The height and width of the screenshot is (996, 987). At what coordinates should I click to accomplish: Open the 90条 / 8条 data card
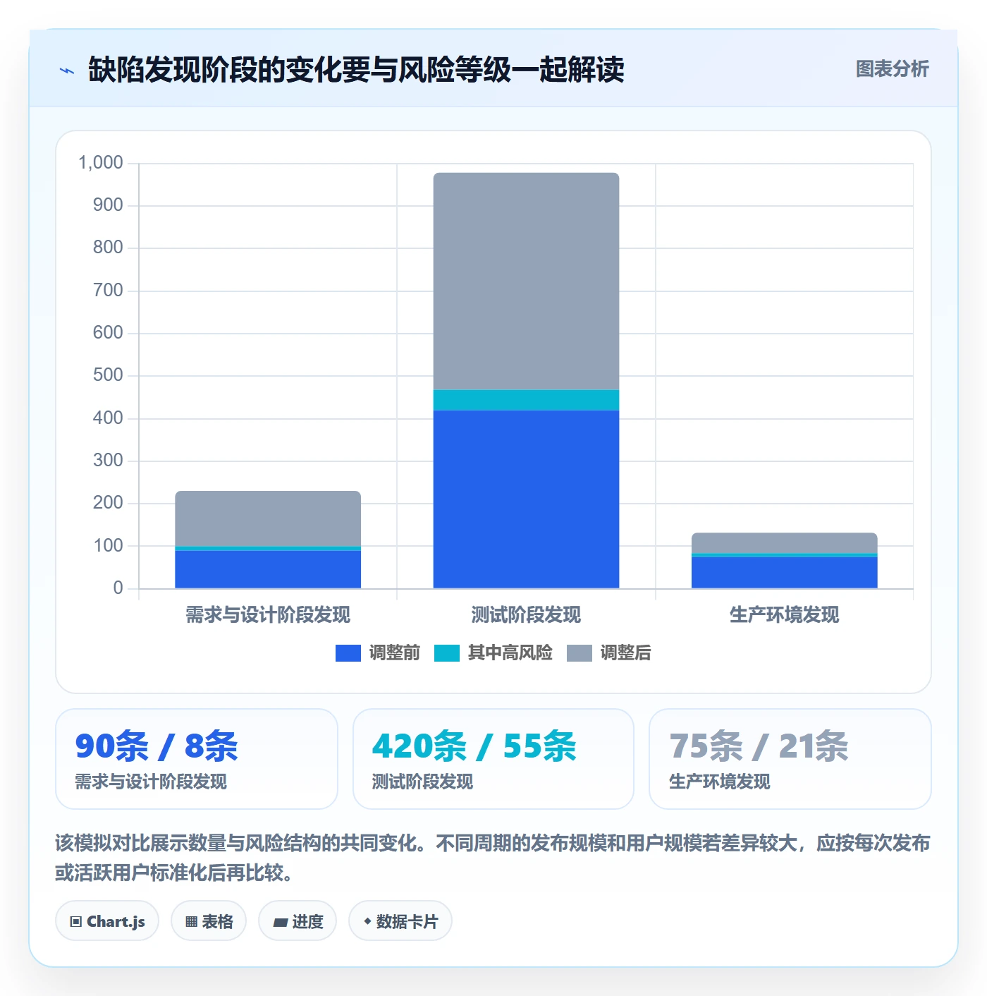(197, 759)
